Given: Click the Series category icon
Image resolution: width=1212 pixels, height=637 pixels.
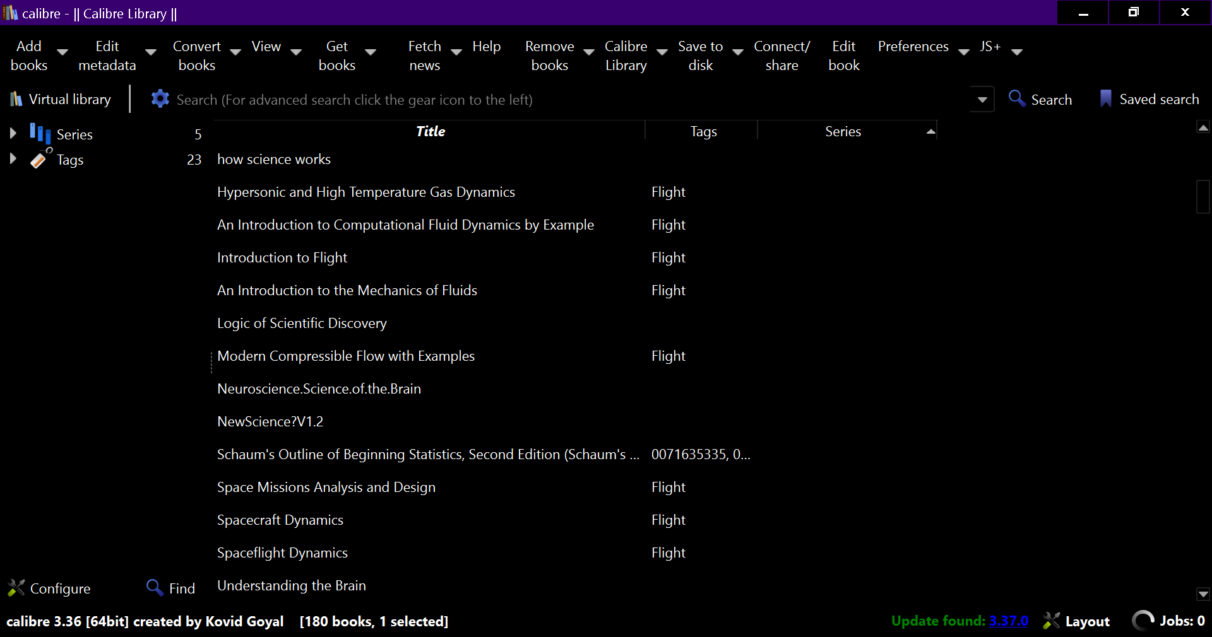Looking at the screenshot, I should point(40,134).
